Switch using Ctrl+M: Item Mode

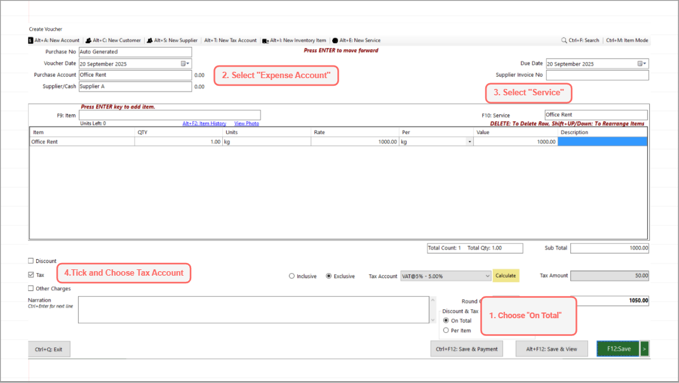pyautogui.click(x=627, y=40)
